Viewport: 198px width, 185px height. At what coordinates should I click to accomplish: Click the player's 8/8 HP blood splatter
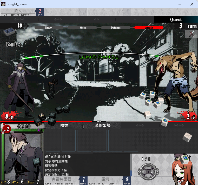tap(9, 116)
